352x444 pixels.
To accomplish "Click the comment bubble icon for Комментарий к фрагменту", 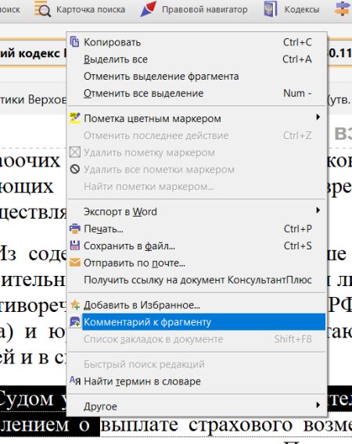I will (75, 322).
